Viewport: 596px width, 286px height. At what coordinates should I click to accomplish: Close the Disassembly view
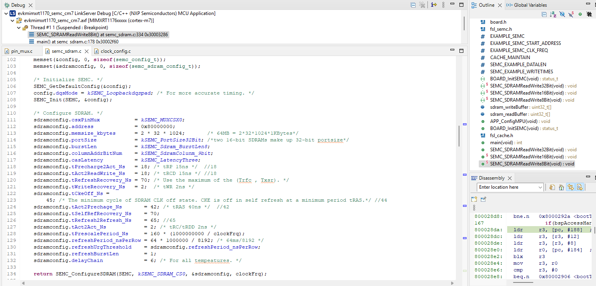[509, 178]
